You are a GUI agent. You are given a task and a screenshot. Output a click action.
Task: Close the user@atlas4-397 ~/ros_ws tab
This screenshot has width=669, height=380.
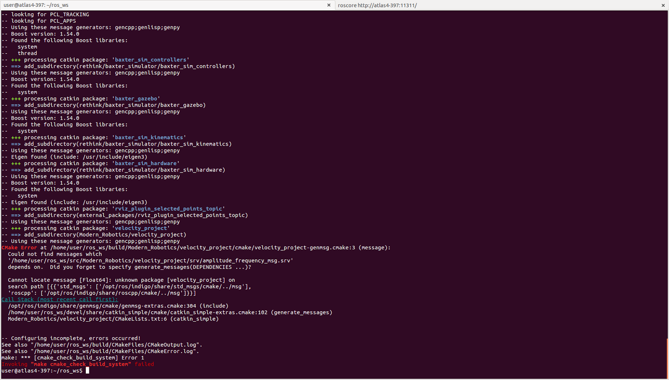click(329, 5)
